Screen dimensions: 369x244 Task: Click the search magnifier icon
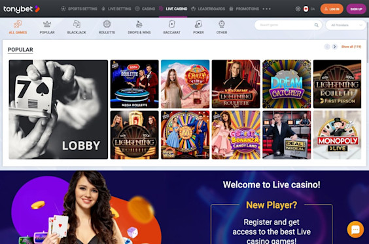316,25
